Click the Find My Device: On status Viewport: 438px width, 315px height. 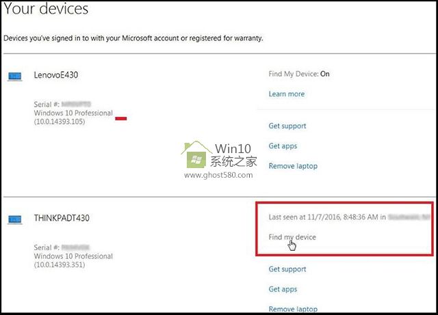tap(299, 74)
